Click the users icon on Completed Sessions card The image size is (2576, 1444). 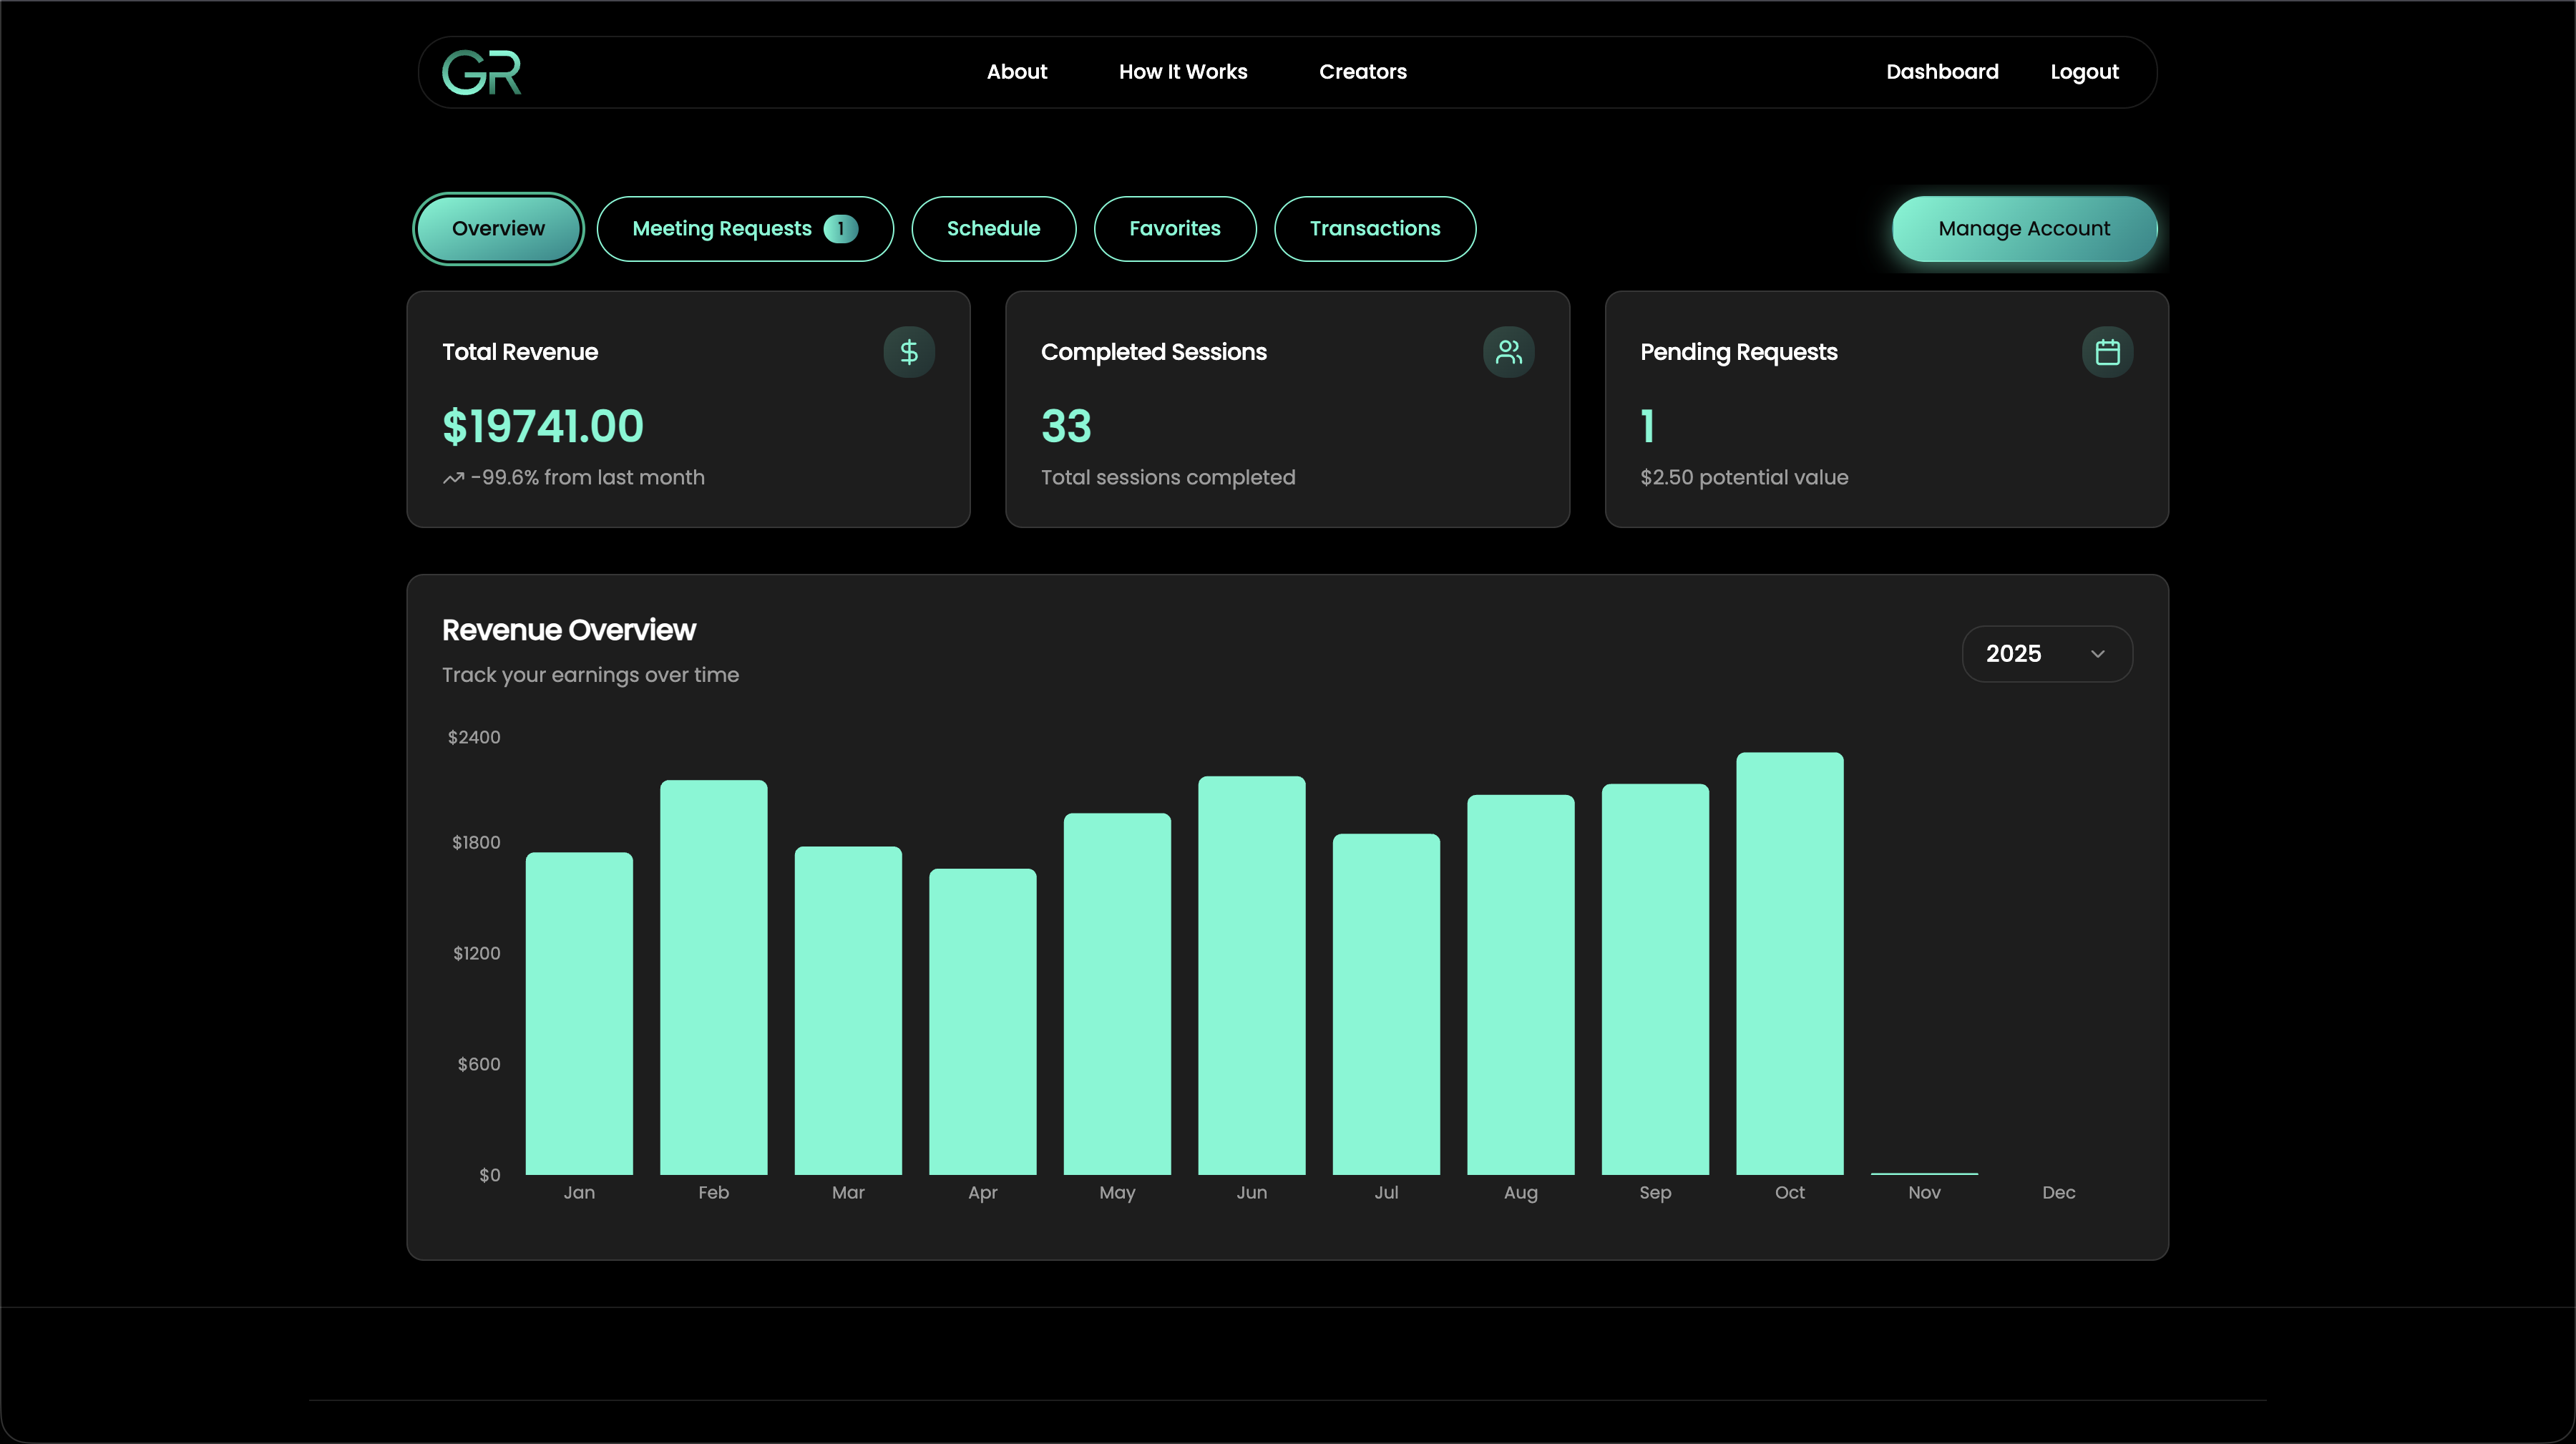[x=1508, y=351]
